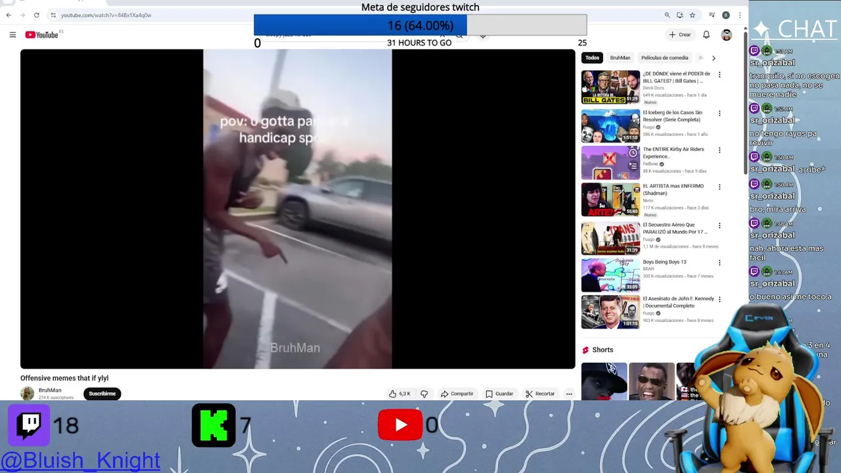The image size is (841, 473).
Task: Show more filter chips with right arrow
Action: point(714,58)
